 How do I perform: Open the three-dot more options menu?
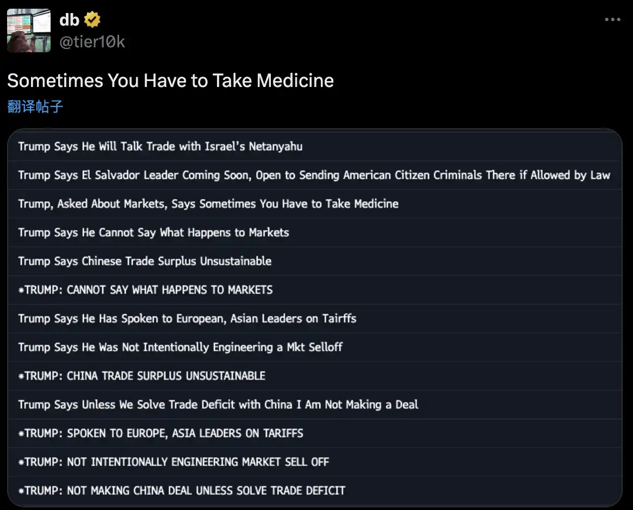coord(612,20)
